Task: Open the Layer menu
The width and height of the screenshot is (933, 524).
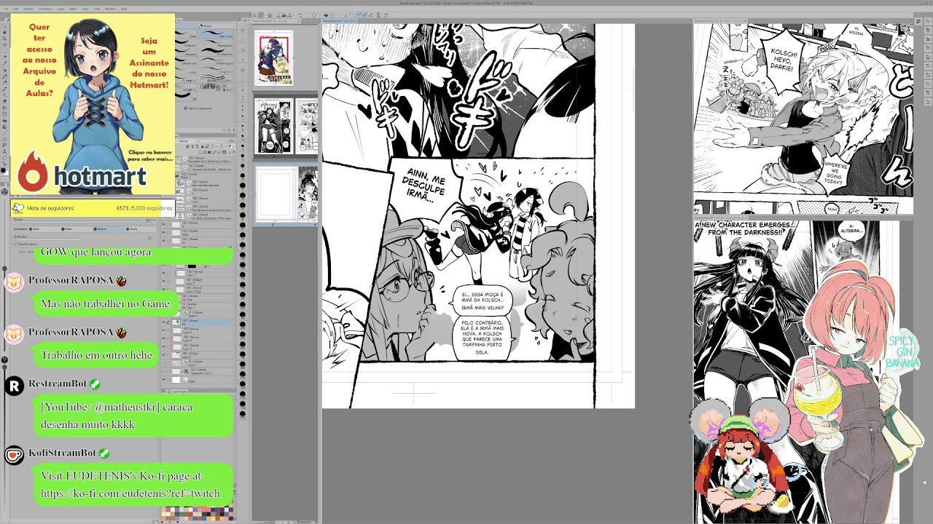Action: coord(60,9)
